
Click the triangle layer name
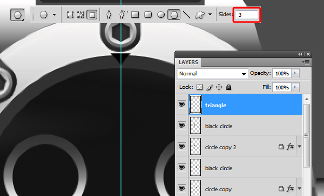coord(215,106)
